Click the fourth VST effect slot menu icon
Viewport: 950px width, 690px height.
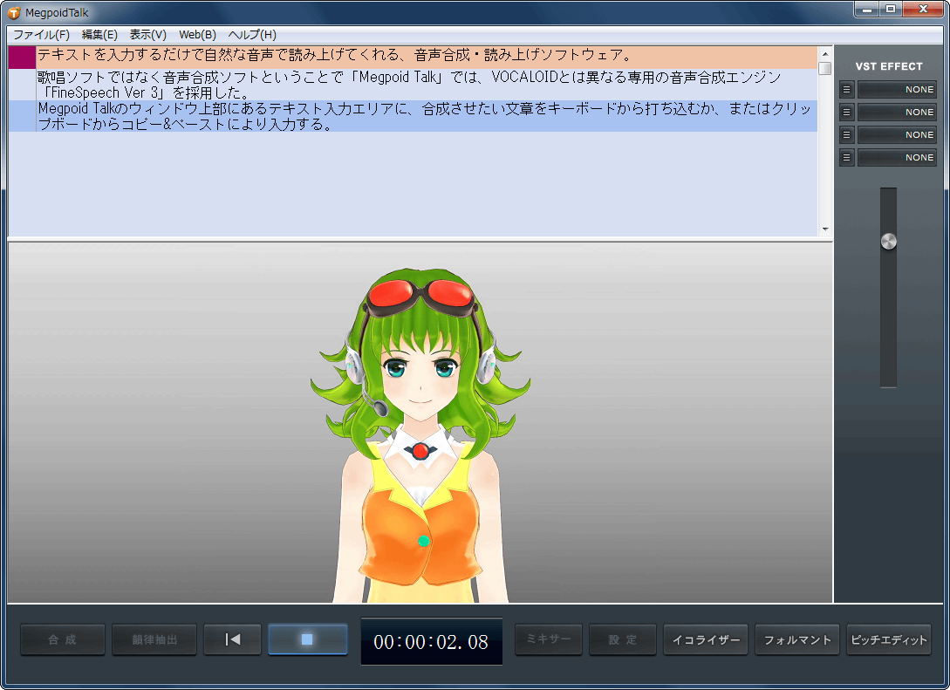(847, 158)
